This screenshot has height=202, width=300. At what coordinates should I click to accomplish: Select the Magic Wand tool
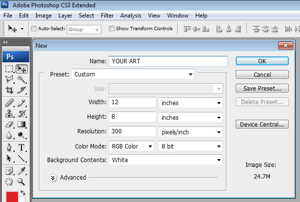tap(21, 79)
